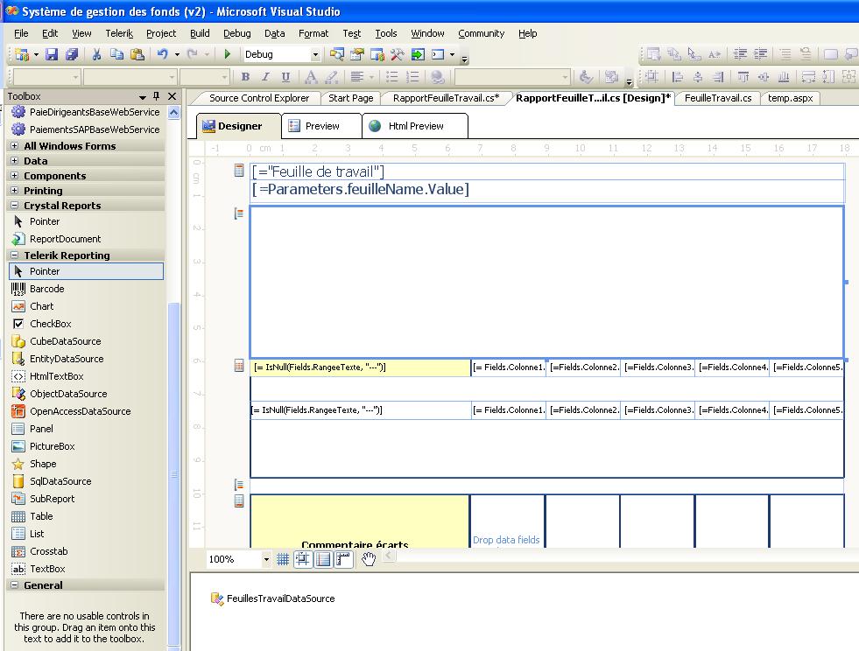Toggle the rulers display button
Image resolution: width=859 pixels, height=651 pixels.
point(343,559)
